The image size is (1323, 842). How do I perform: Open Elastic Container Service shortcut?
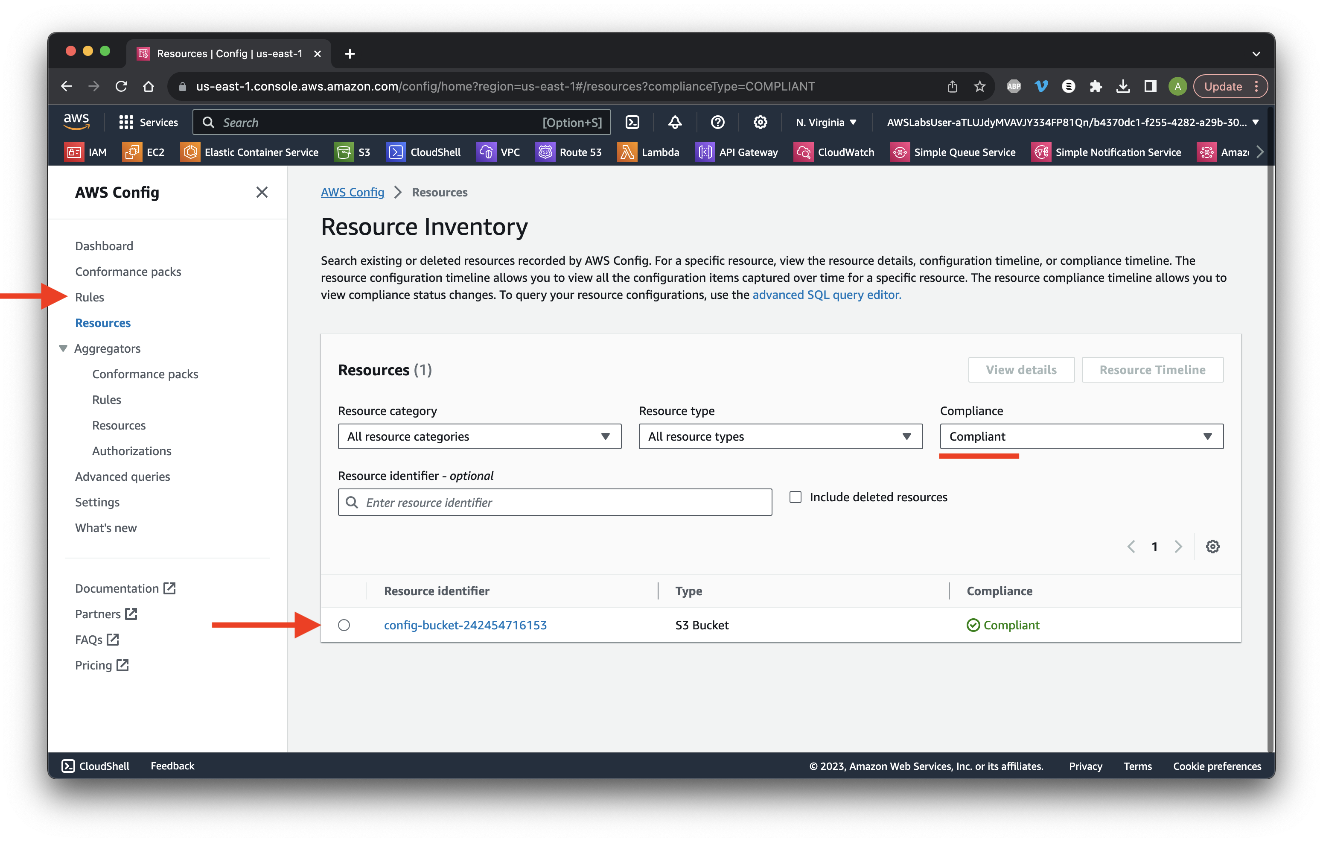(x=249, y=152)
